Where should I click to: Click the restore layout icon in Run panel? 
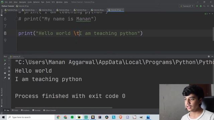click(5, 73)
